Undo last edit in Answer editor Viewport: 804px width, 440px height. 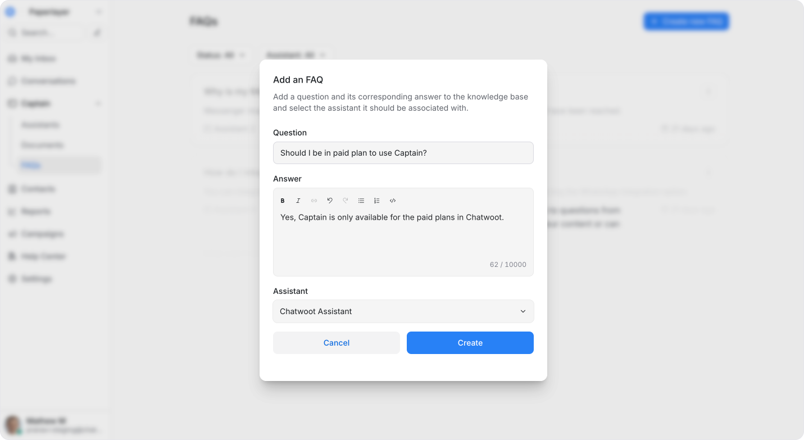pyautogui.click(x=330, y=201)
